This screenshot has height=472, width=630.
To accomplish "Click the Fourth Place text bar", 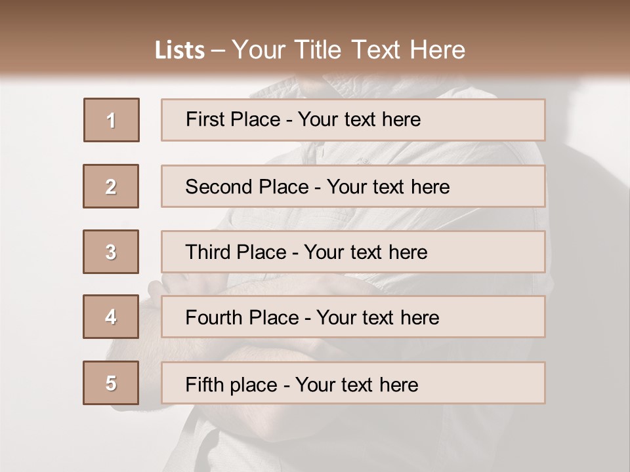I will tap(353, 317).
